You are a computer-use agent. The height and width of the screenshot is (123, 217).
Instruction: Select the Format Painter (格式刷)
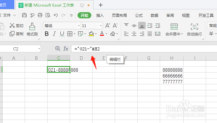tap(32, 30)
